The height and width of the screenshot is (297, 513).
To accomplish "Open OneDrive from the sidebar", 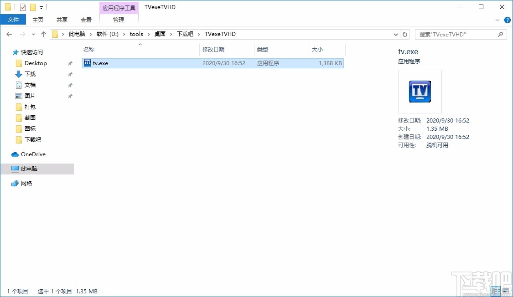I will tap(33, 154).
